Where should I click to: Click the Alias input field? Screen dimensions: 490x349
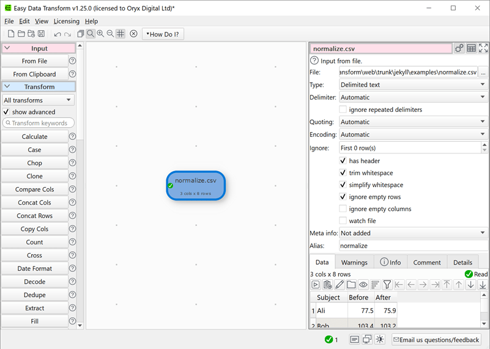[413, 246]
